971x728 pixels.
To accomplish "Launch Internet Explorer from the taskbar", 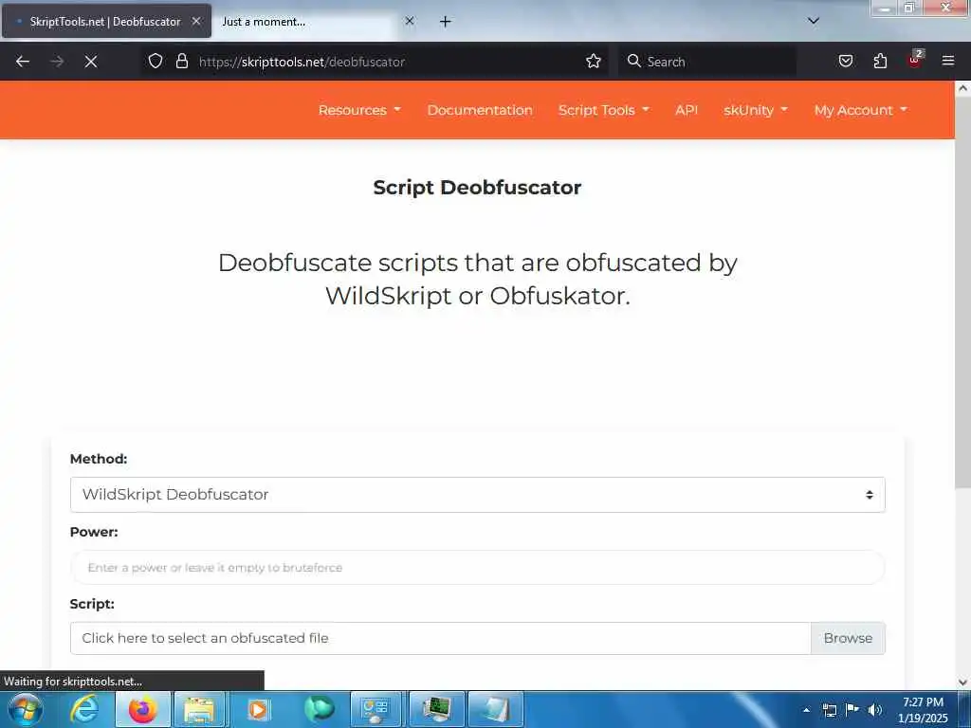I will click(x=84, y=709).
